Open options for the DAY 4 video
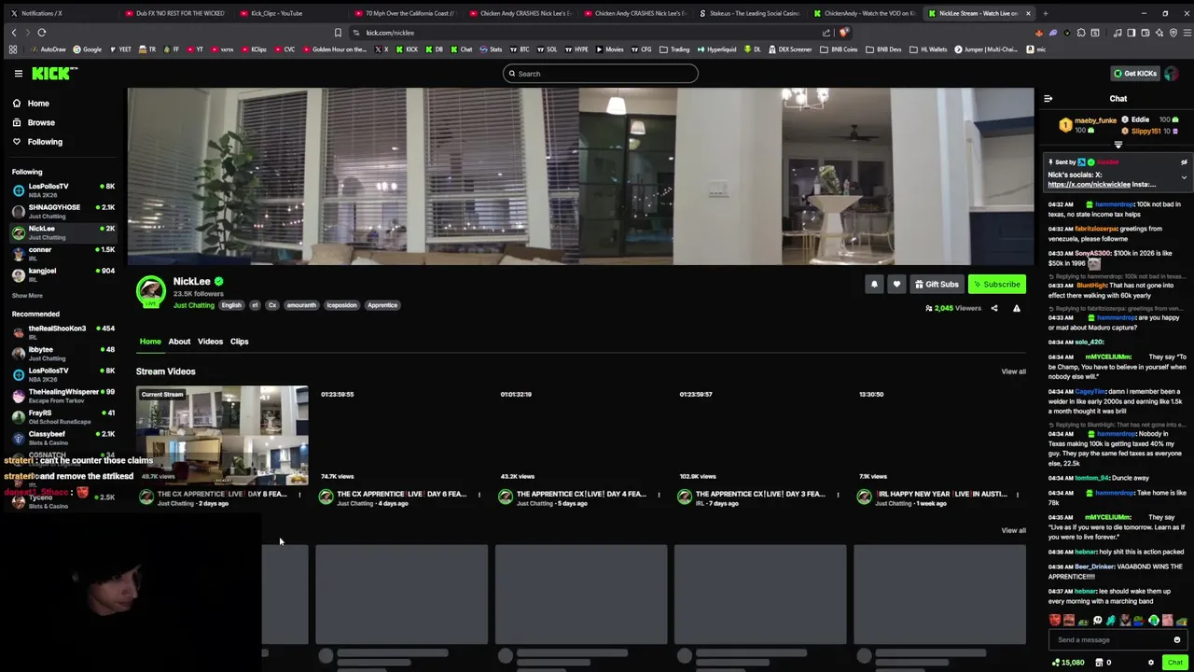The image size is (1194, 672). pyautogui.click(x=659, y=495)
